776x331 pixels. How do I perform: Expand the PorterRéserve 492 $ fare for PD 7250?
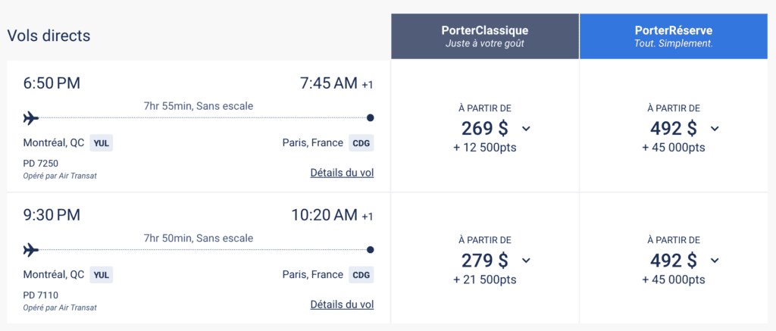point(714,129)
